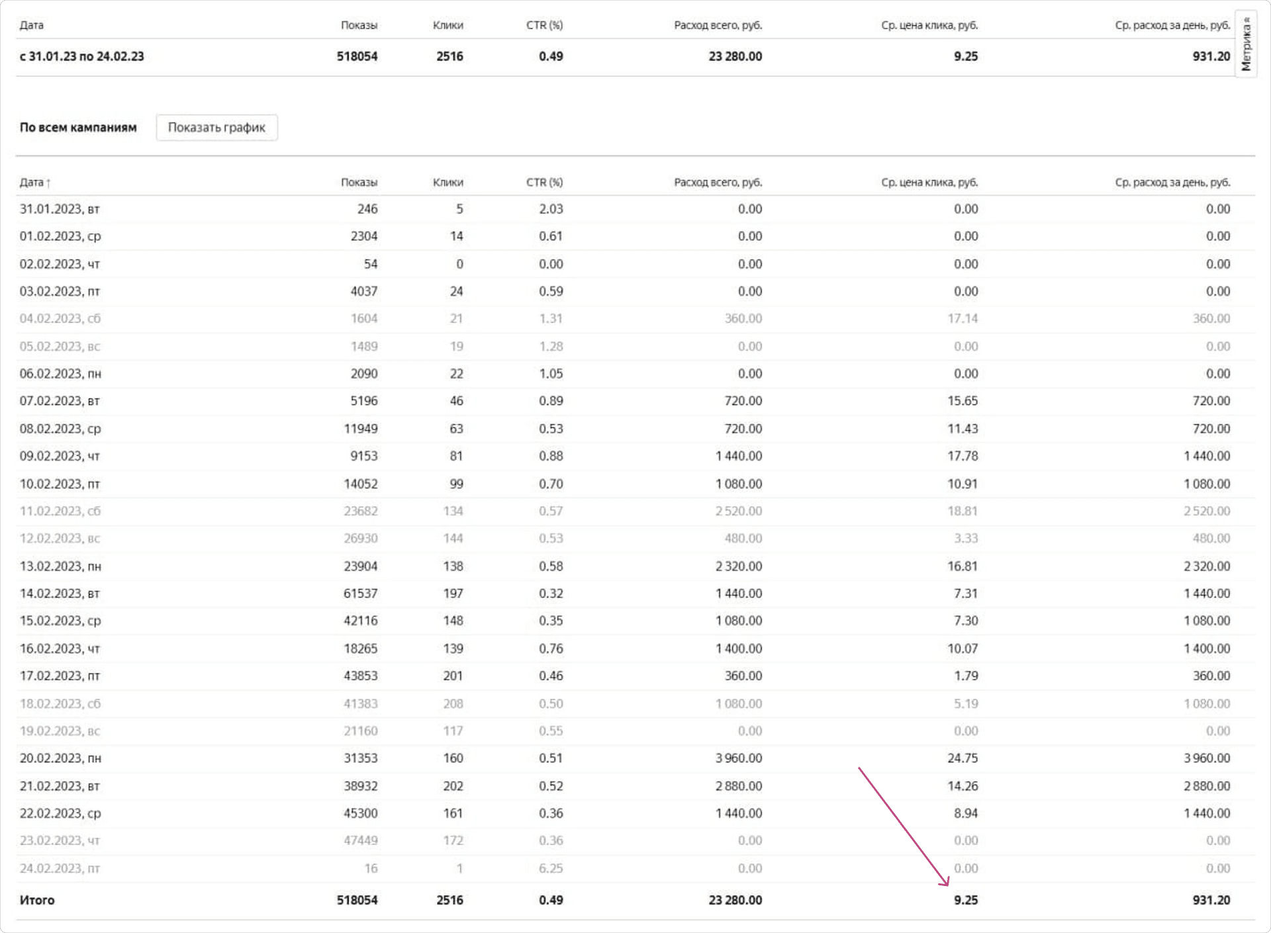
Task: Click the 9.25 value in Итого row
Action: pos(965,900)
